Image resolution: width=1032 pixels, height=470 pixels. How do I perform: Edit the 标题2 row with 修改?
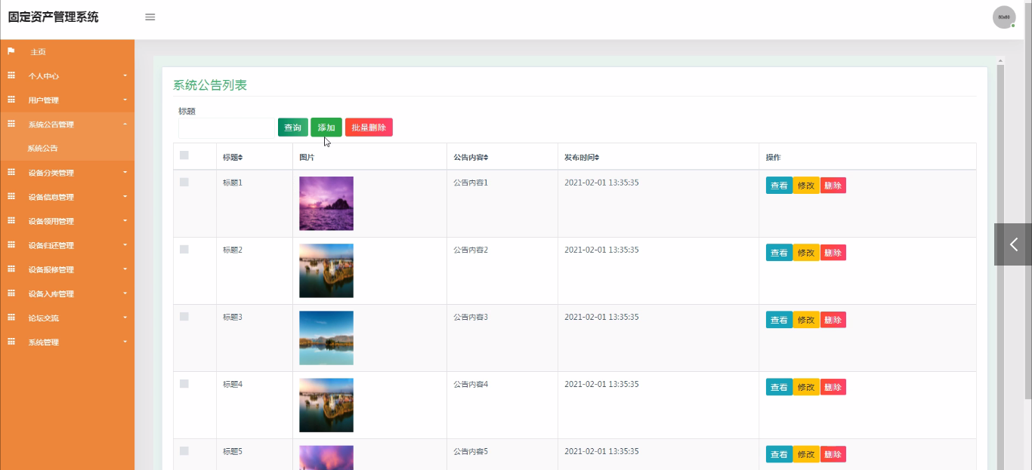(806, 253)
